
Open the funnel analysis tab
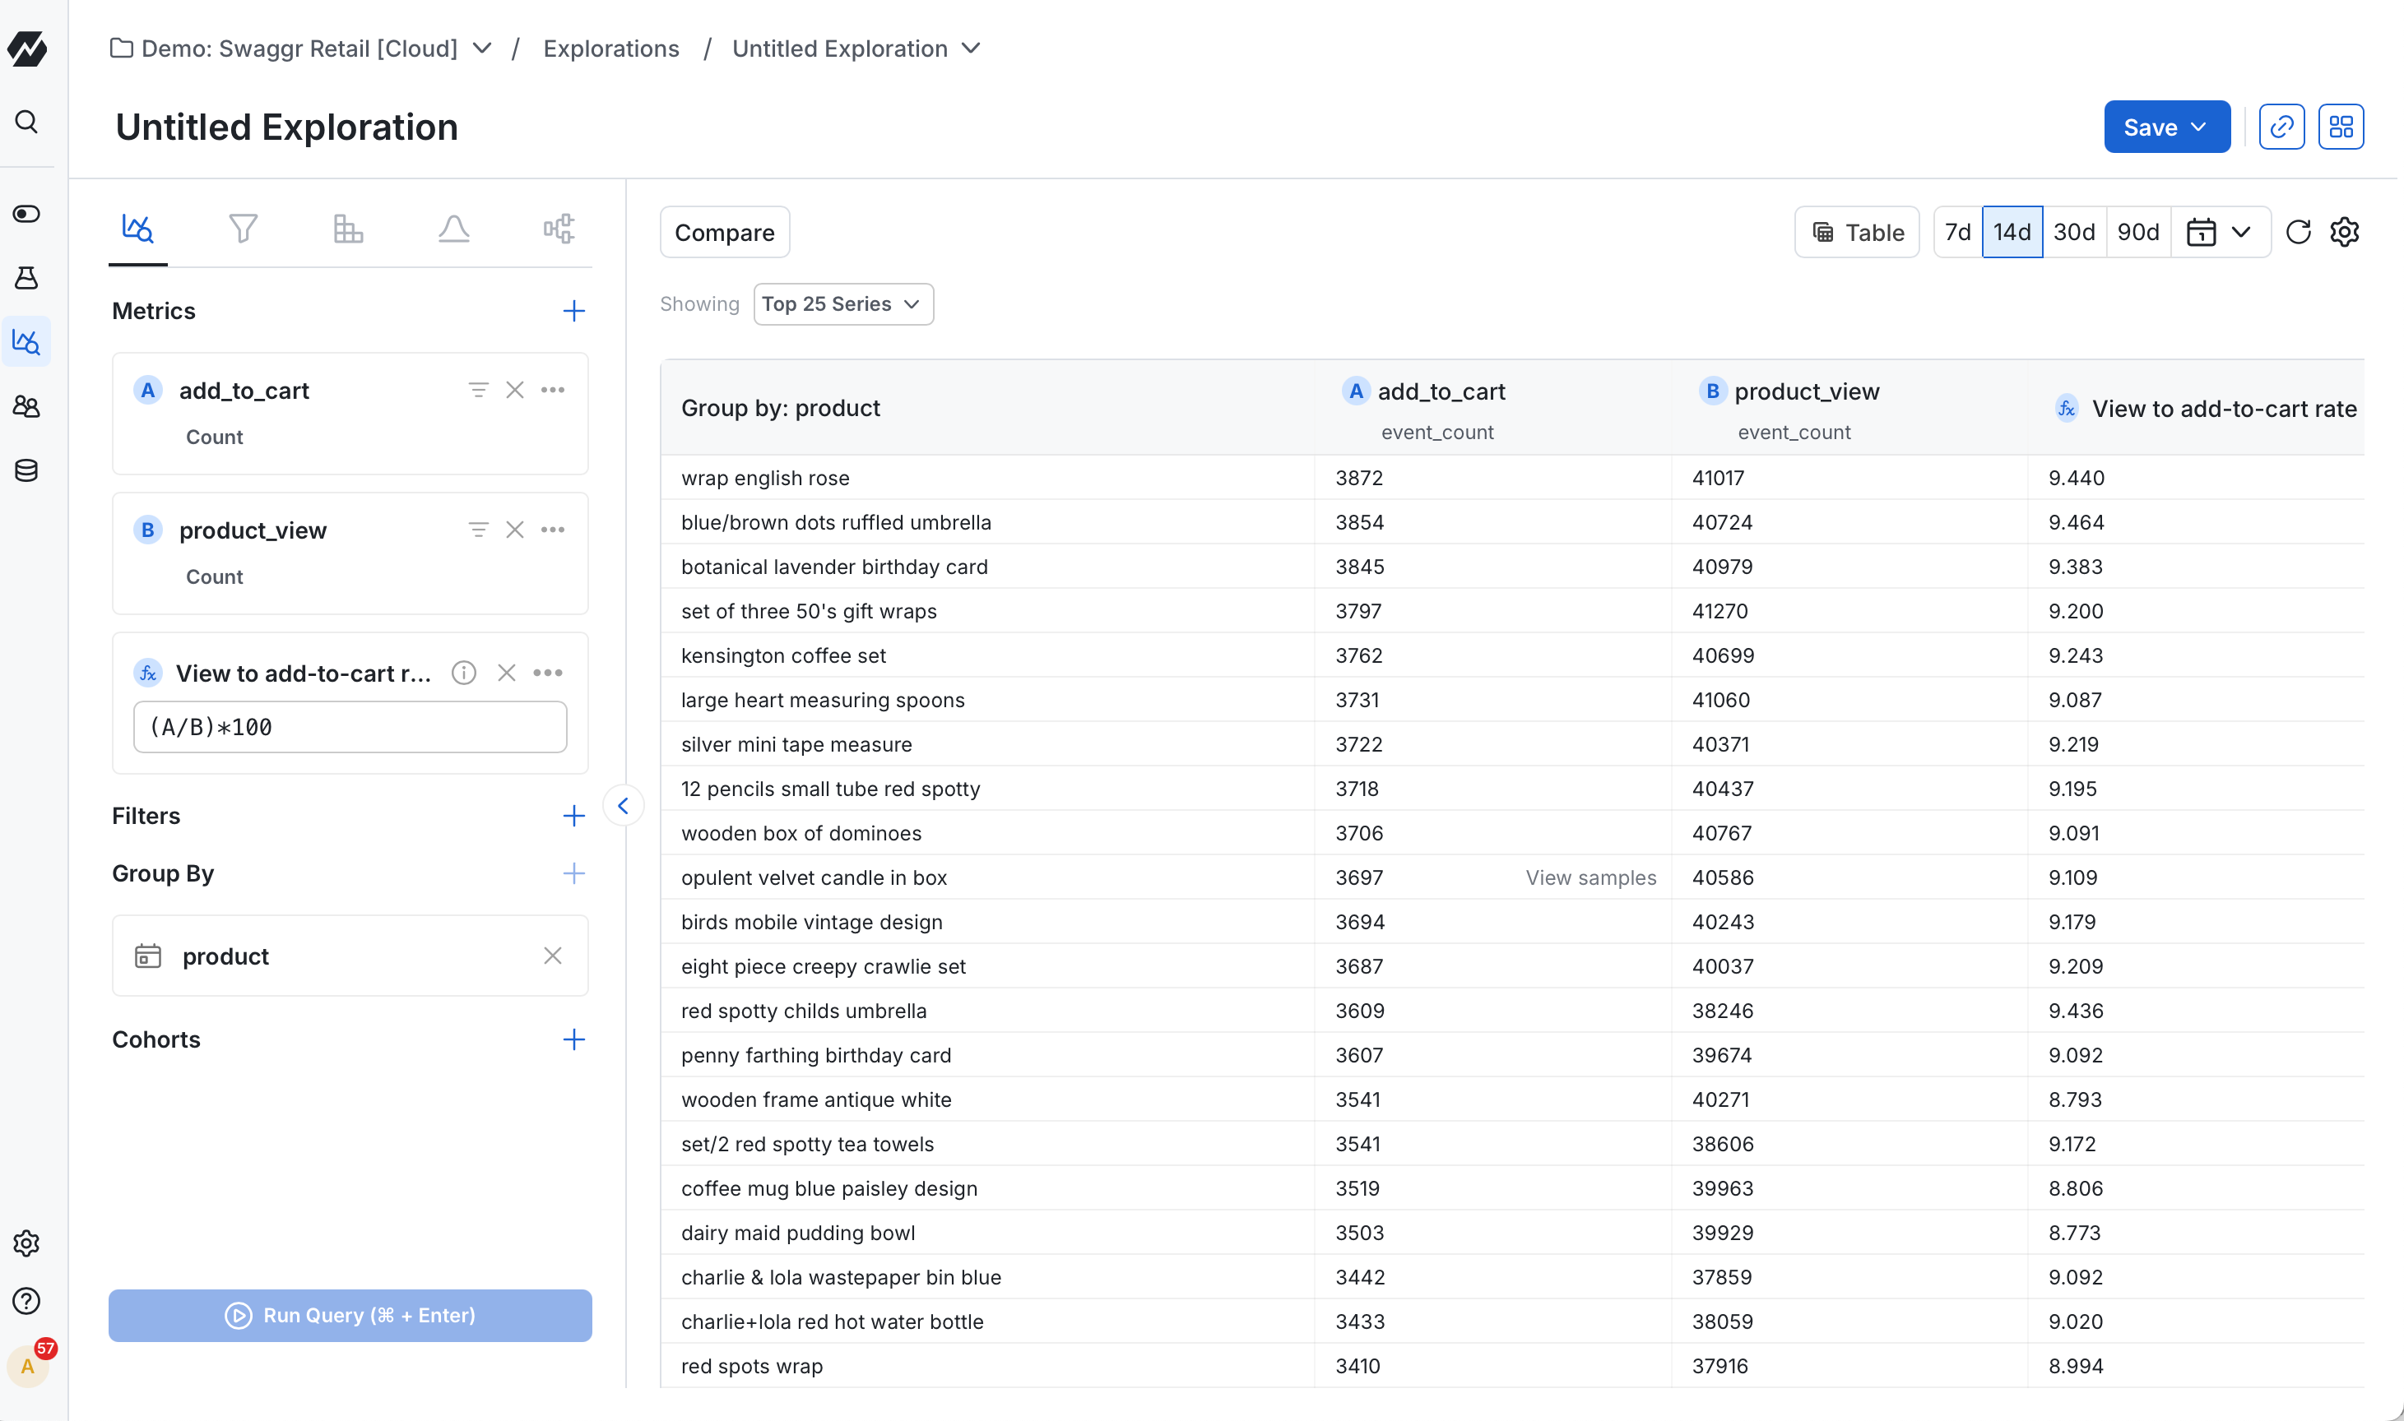tap(244, 229)
